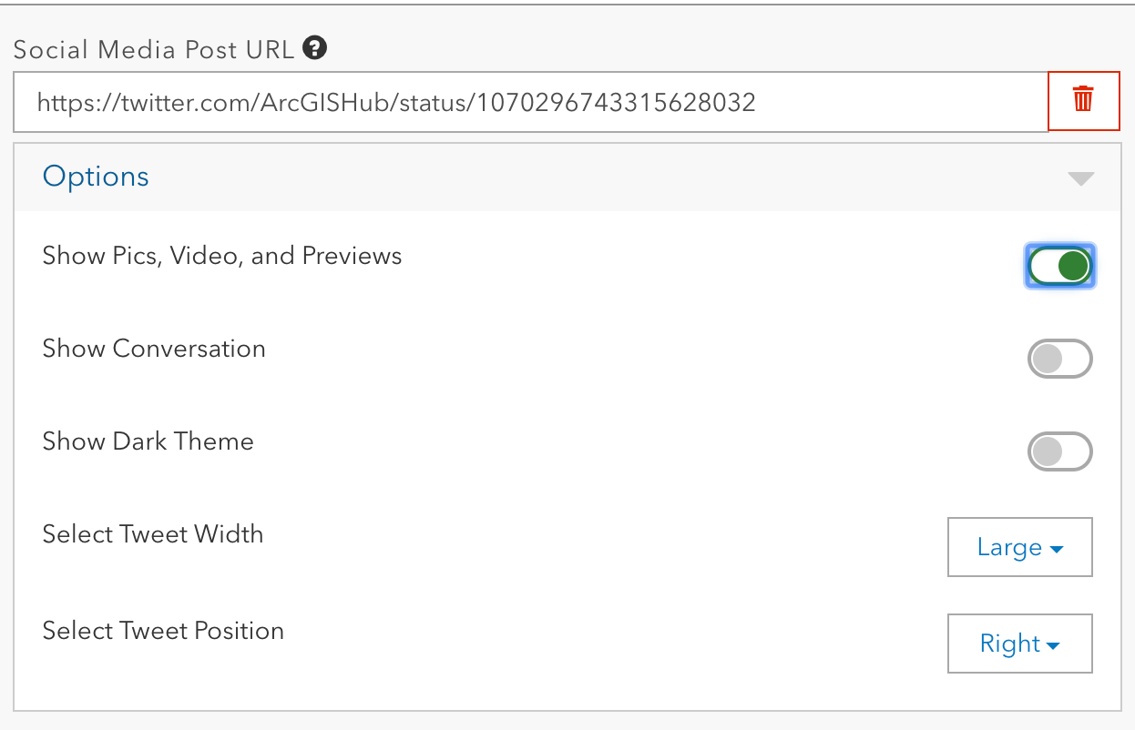The width and height of the screenshot is (1135, 730).
Task: Click the green knob of the Pics toggle
Action: [x=1074, y=266]
